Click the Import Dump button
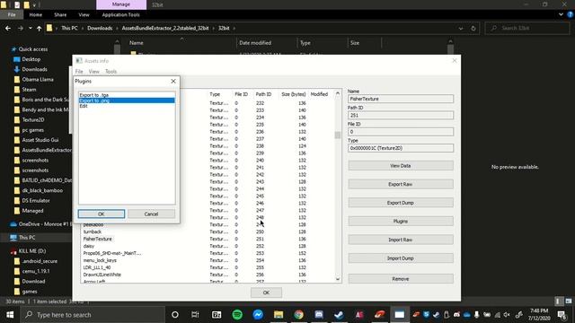The width and height of the screenshot is (575, 323). (x=401, y=258)
